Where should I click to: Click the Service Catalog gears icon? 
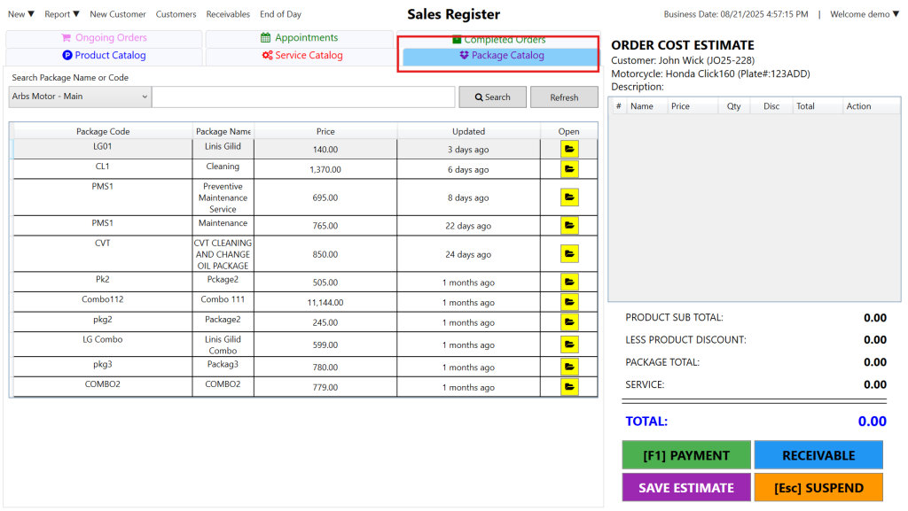pyautogui.click(x=267, y=56)
